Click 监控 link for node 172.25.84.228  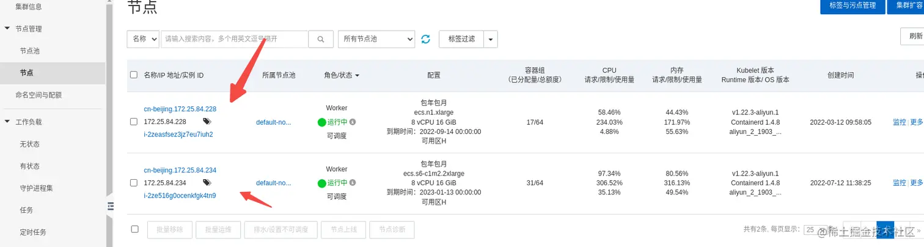[x=900, y=122]
